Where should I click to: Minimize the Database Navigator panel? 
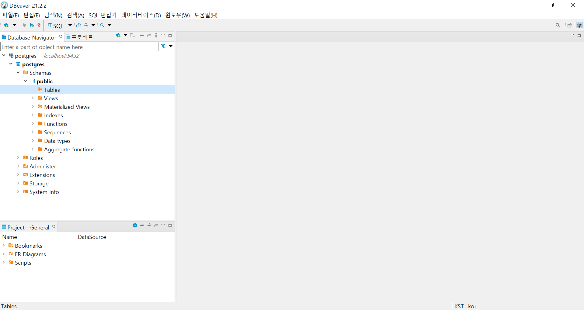point(163,35)
